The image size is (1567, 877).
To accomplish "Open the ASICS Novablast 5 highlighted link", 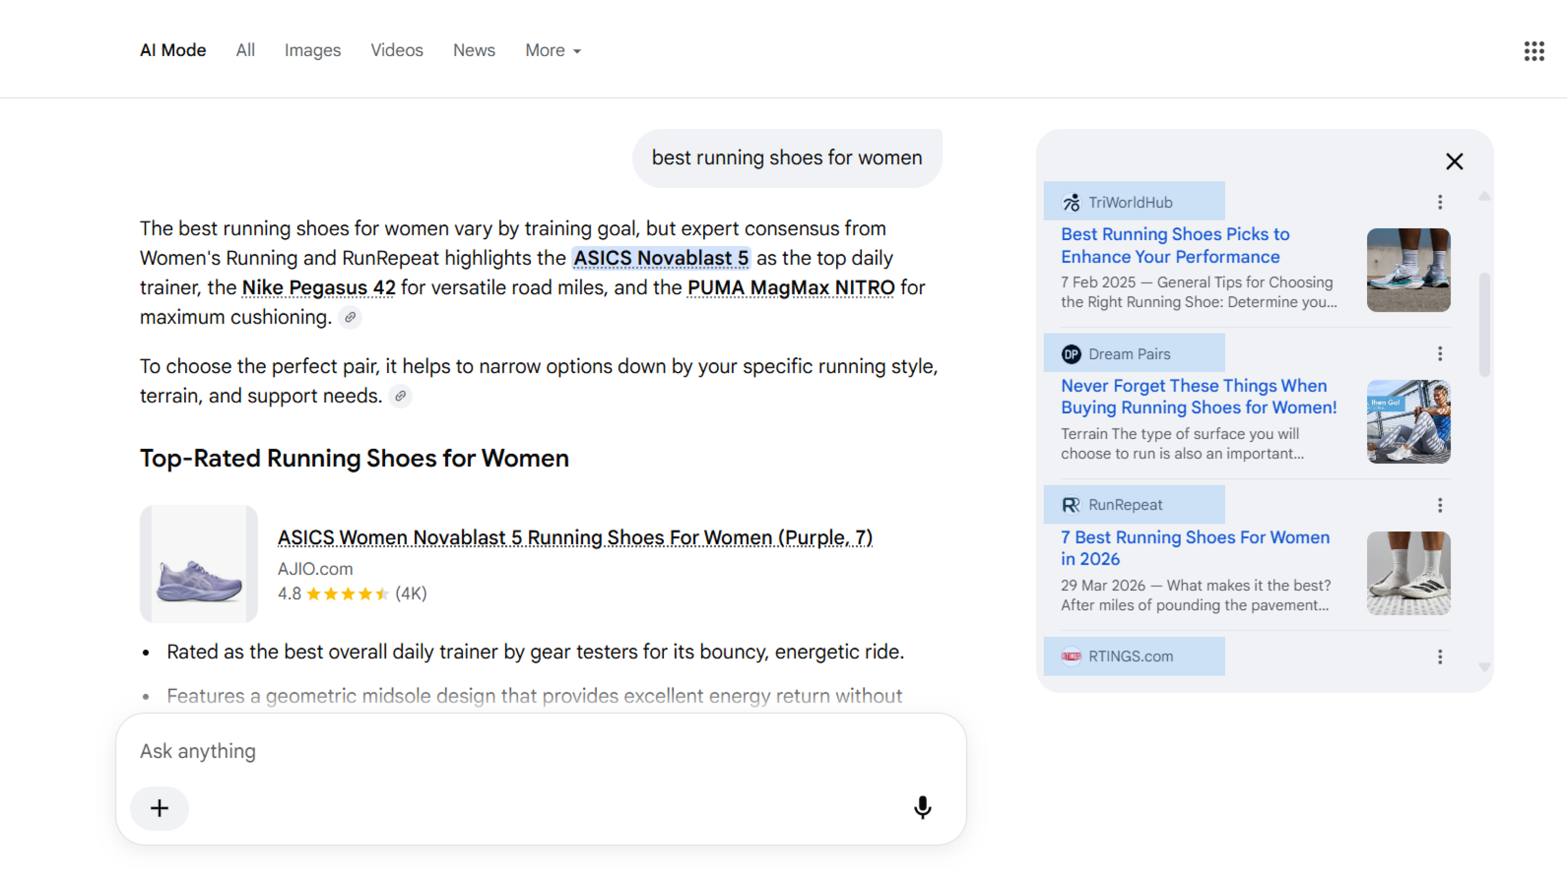I will (x=661, y=258).
